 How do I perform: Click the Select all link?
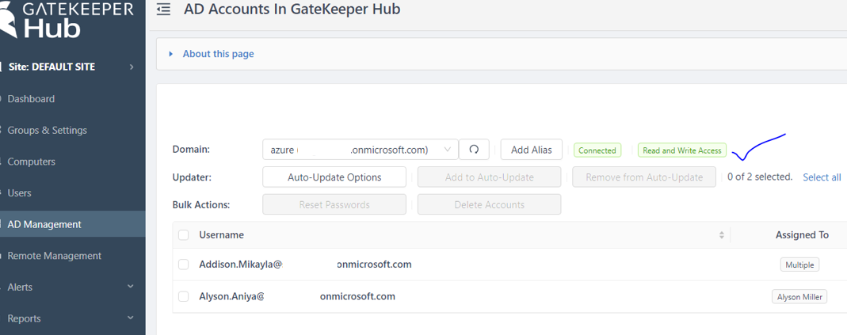(822, 177)
